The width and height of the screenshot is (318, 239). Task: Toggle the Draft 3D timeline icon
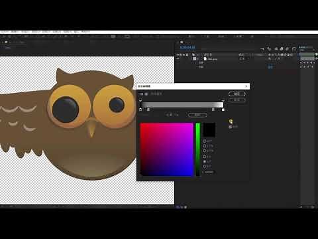(269, 48)
